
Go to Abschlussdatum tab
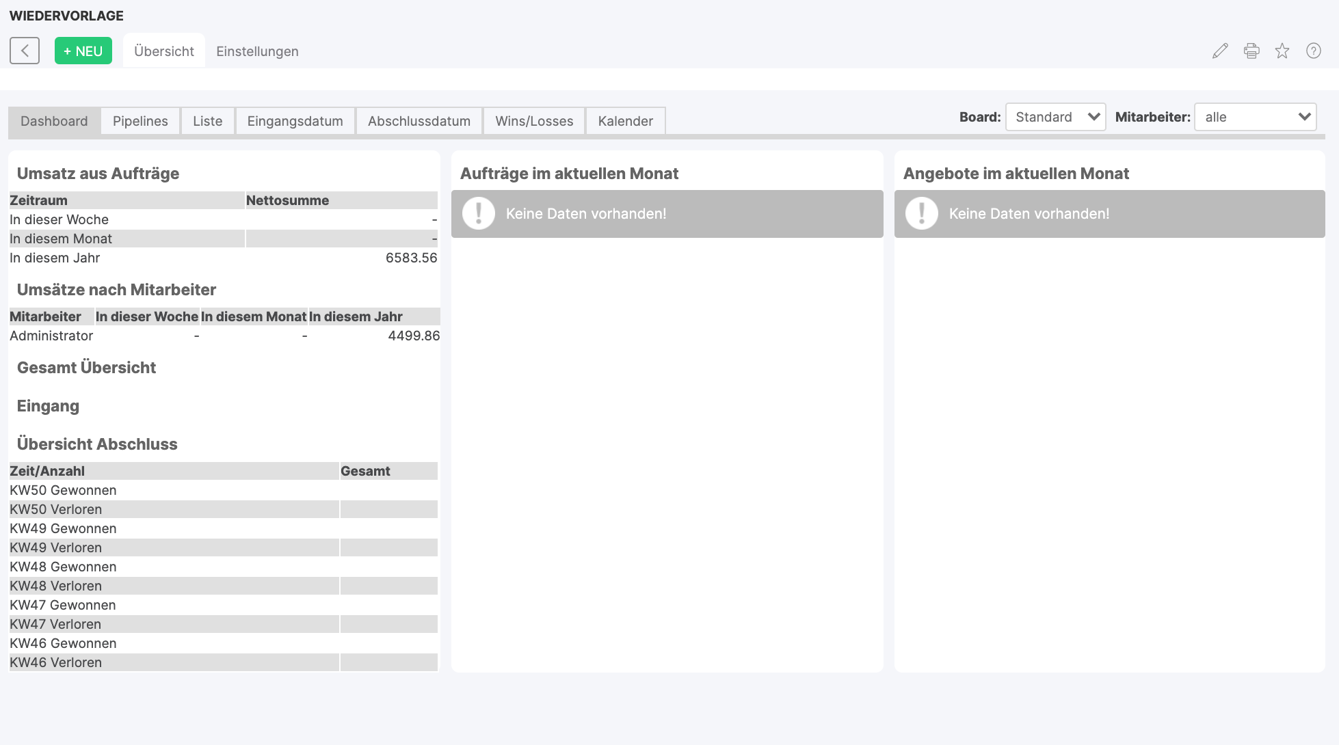coord(419,121)
